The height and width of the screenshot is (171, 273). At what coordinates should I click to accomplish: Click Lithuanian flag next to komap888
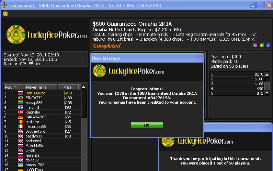click(21, 103)
